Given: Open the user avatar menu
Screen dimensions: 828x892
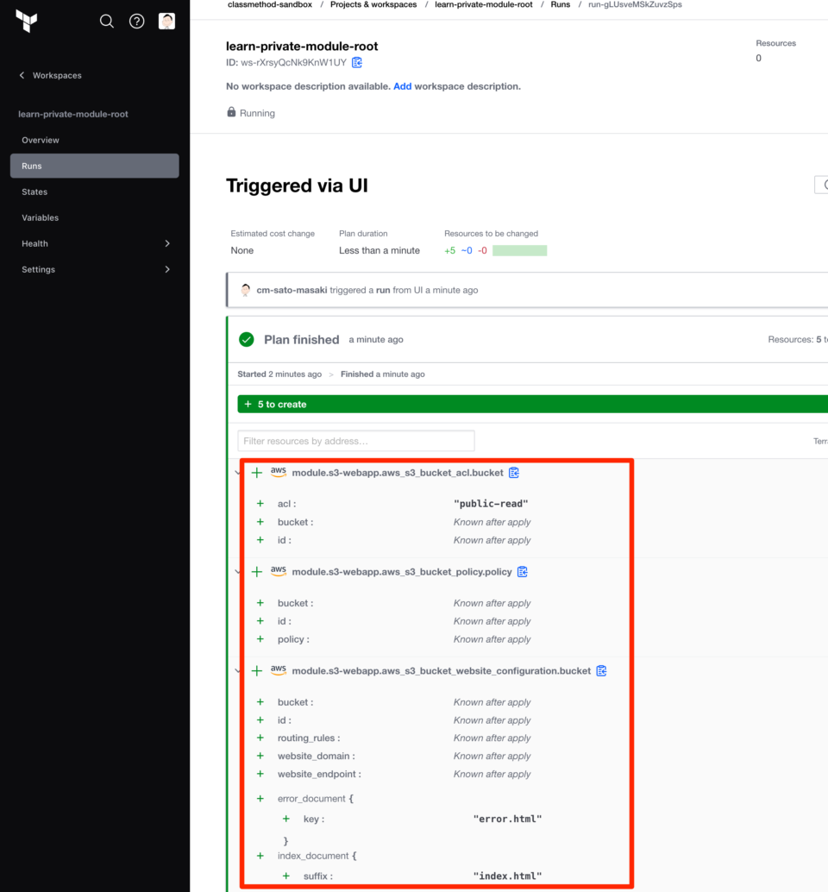Looking at the screenshot, I should click(x=166, y=21).
